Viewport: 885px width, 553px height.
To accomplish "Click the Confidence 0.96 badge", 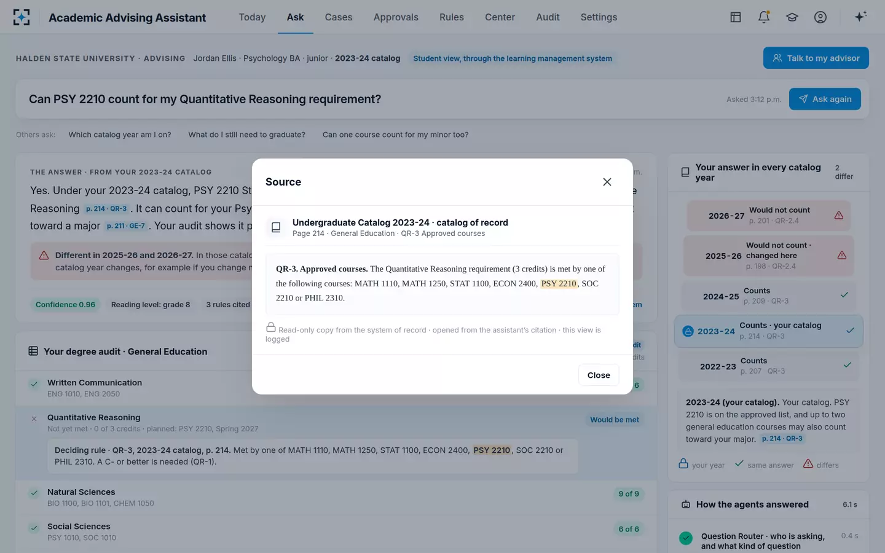I will (65, 304).
